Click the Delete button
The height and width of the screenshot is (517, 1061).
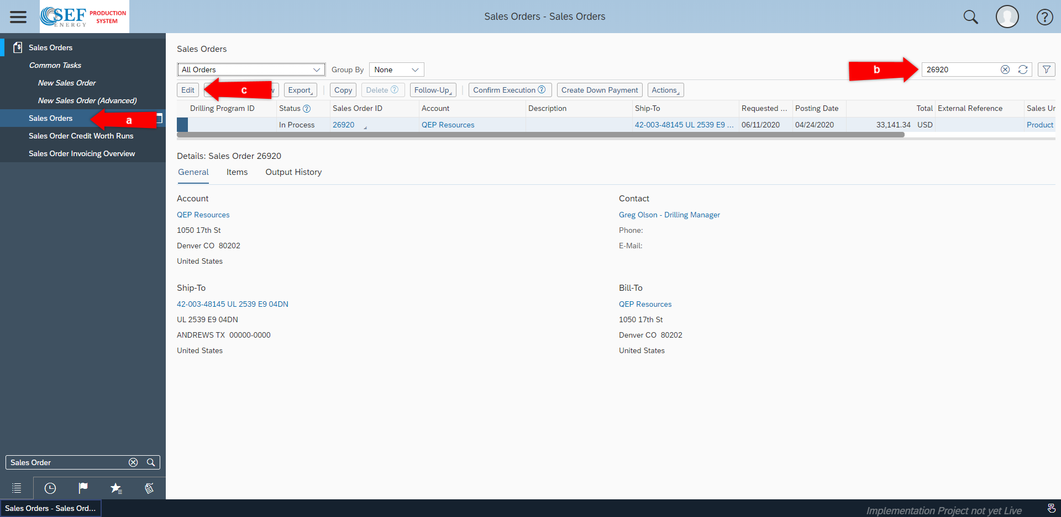click(383, 90)
